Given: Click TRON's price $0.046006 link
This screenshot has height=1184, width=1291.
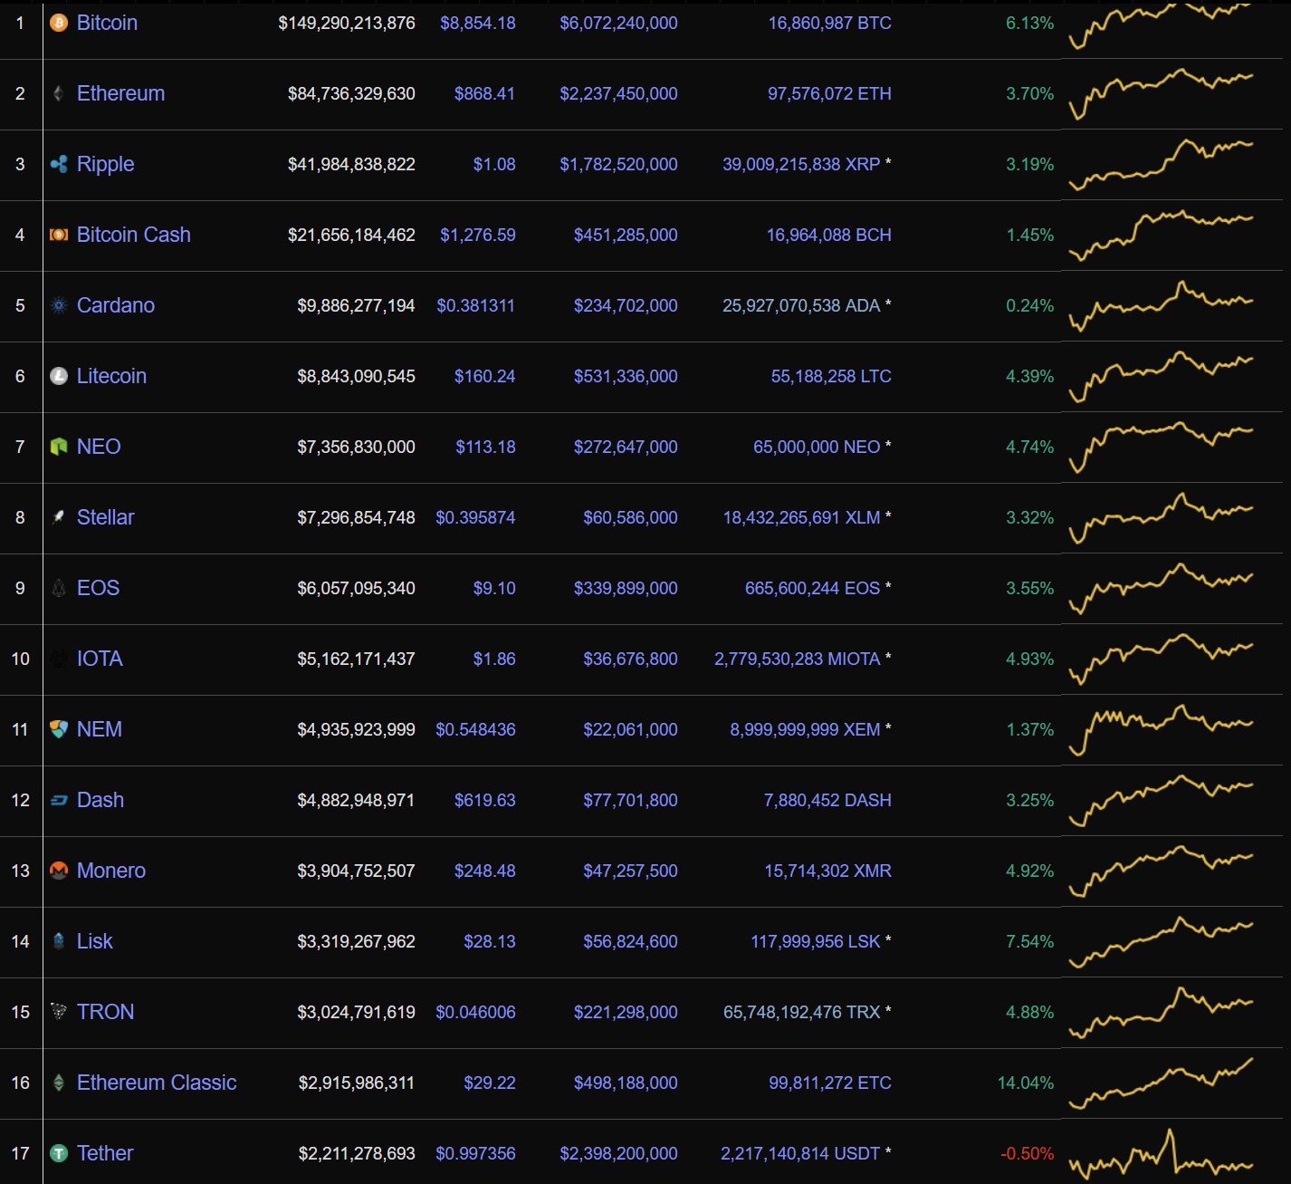Looking at the screenshot, I should (475, 1012).
